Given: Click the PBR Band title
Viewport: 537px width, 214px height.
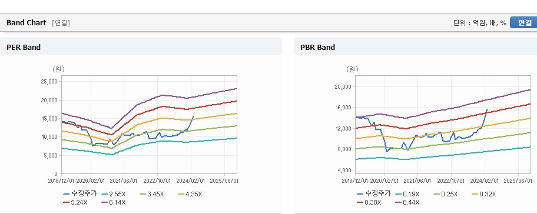Looking at the screenshot, I should (318, 48).
